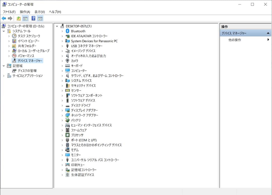Collapse the デバイス マネージャー section in 操作 pane

268,33
